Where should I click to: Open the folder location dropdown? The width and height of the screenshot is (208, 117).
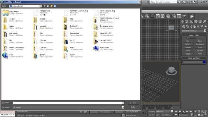(41, 6)
